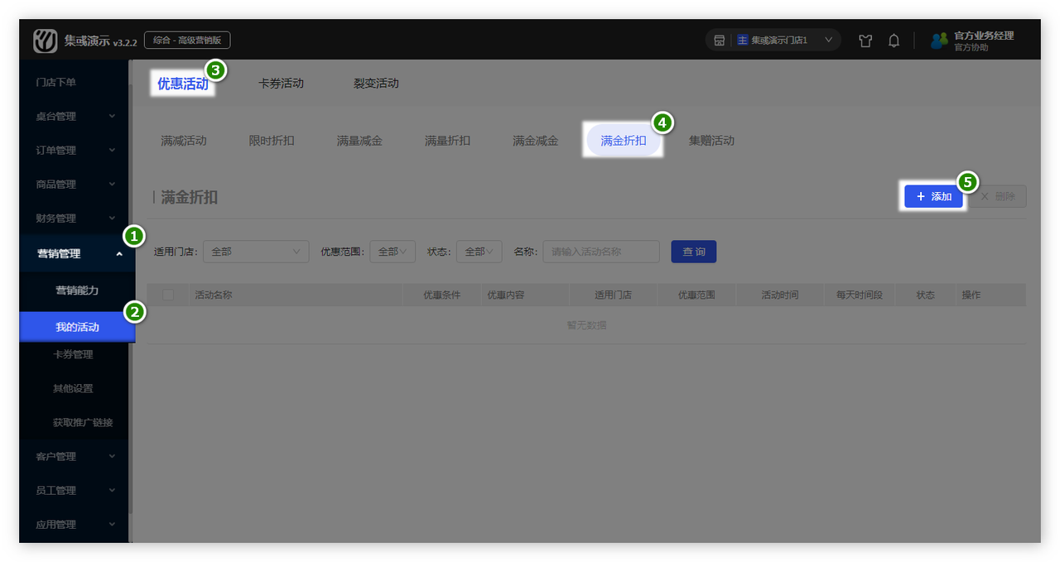Click the 添加 button to add activity
Viewport: 1060px width, 562px height.
[x=933, y=196]
